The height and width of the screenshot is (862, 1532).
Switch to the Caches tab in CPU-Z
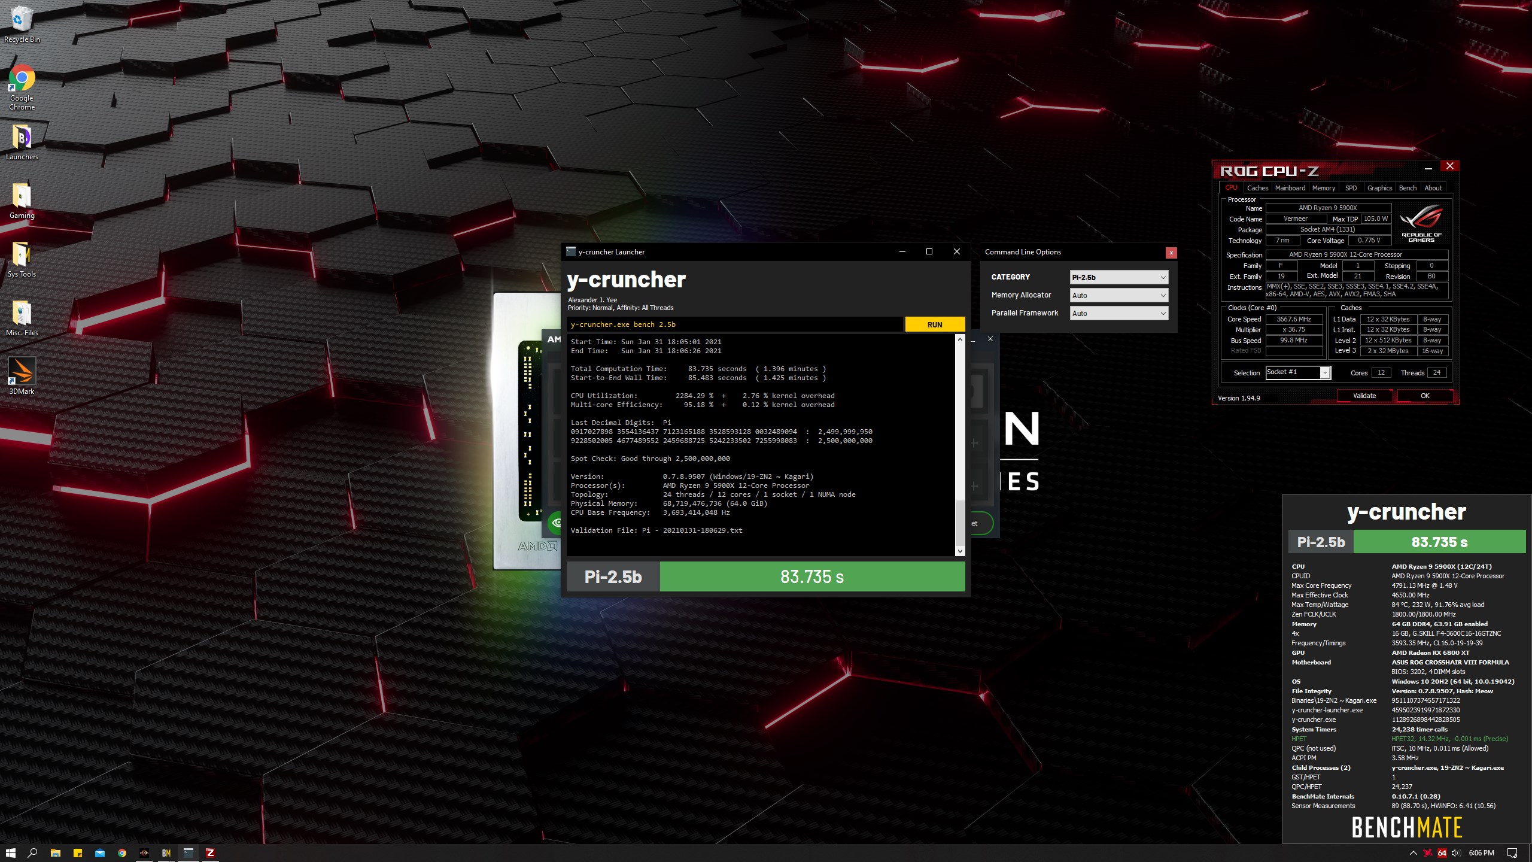coord(1257,188)
